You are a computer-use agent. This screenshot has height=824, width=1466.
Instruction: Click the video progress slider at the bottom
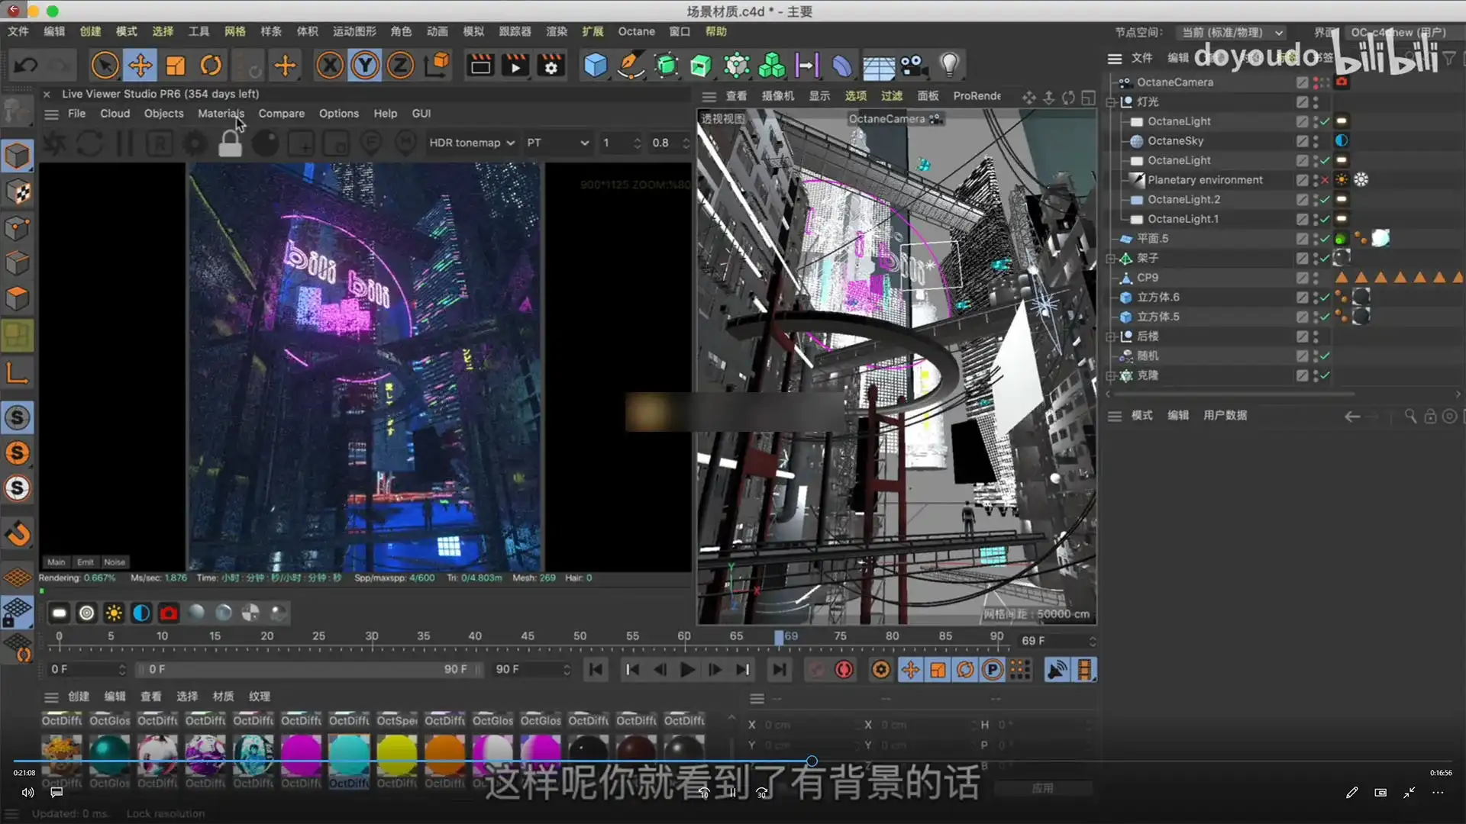pos(812,761)
